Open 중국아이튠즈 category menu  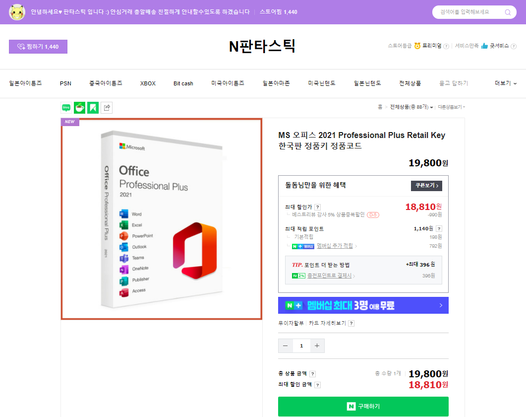pyautogui.click(x=106, y=83)
